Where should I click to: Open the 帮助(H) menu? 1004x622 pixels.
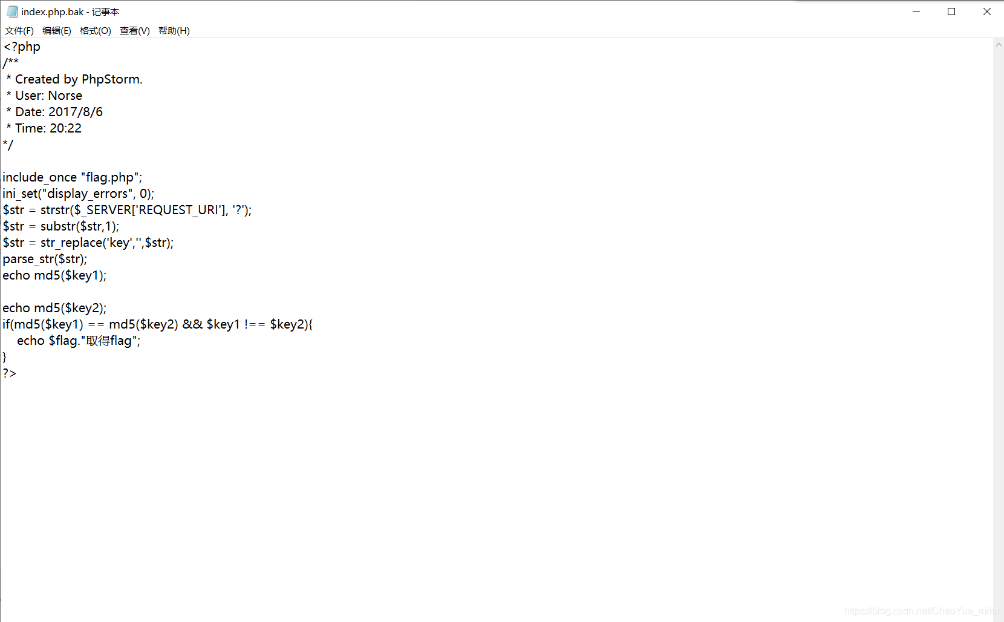click(174, 30)
